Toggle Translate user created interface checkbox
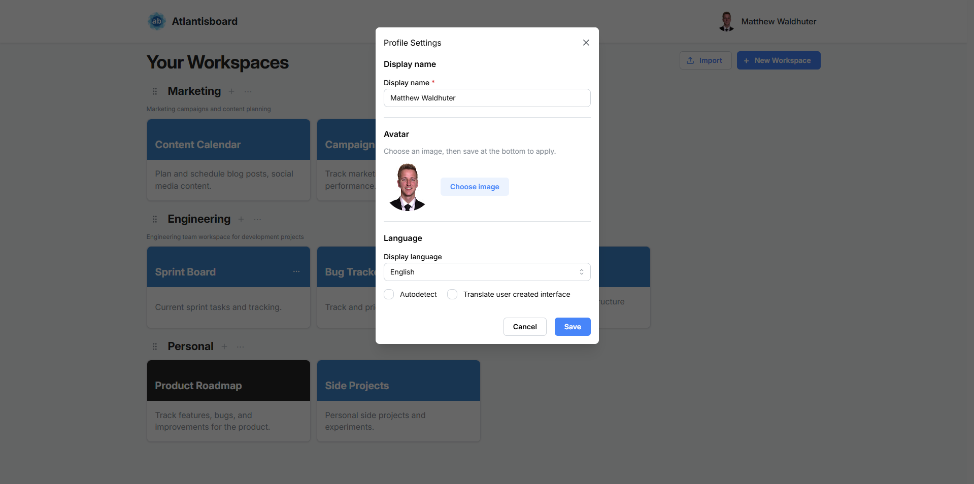The width and height of the screenshot is (974, 484). 452,294
